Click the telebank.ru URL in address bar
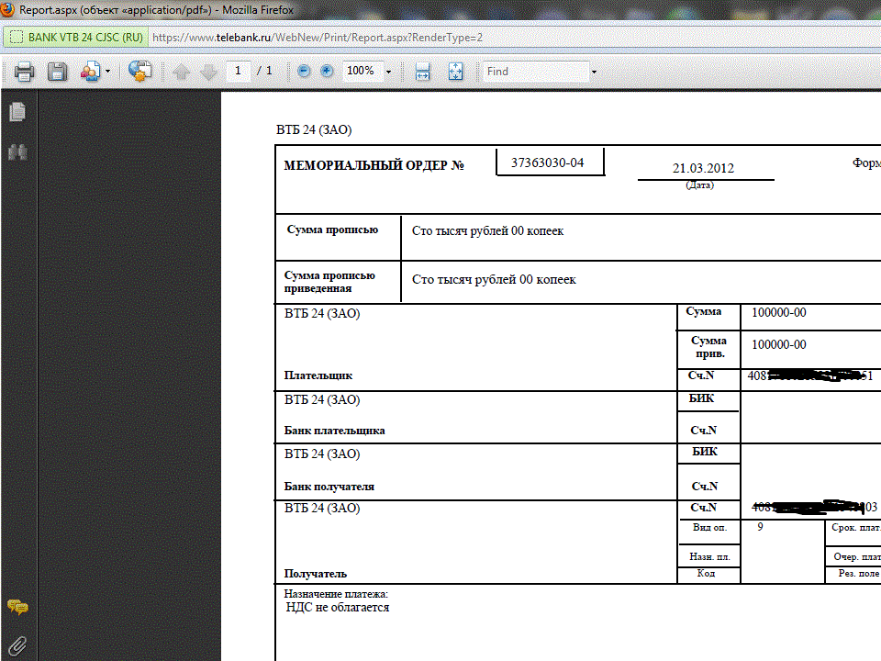The width and height of the screenshot is (881, 661). (318, 38)
